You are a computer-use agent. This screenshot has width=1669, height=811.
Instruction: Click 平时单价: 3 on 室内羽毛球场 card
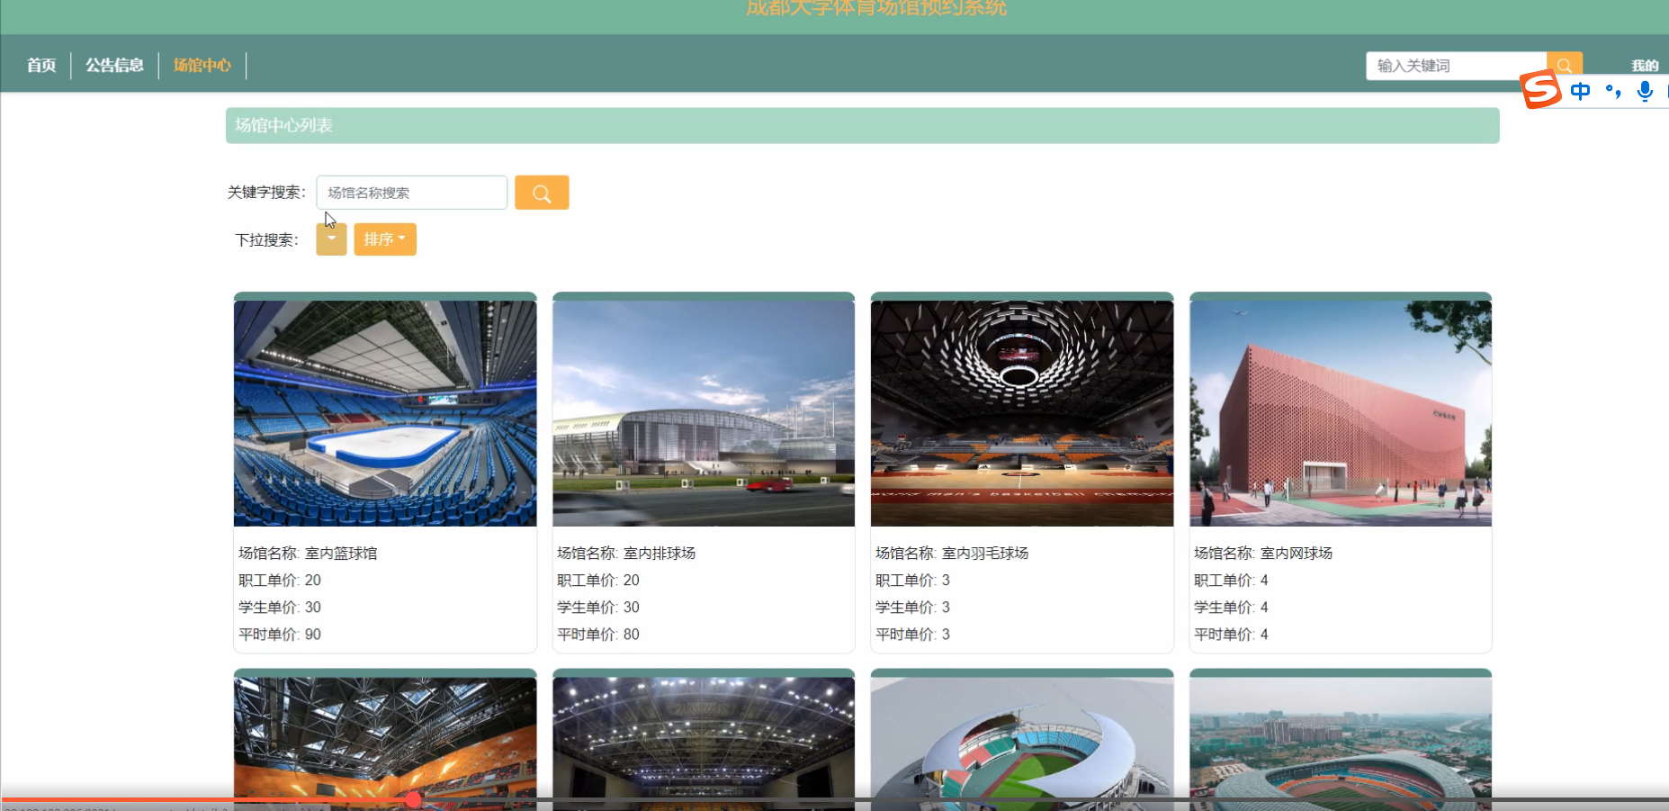[x=913, y=635]
